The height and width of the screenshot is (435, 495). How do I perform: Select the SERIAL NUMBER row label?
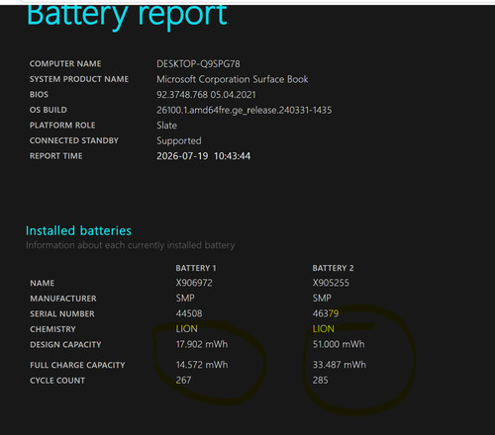click(62, 314)
